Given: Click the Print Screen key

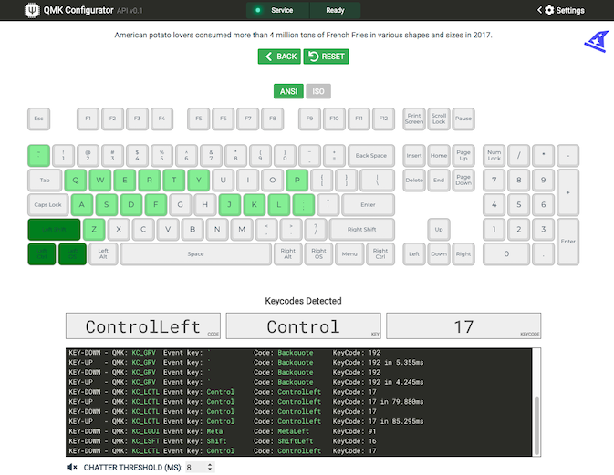Looking at the screenshot, I should pos(414,119).
